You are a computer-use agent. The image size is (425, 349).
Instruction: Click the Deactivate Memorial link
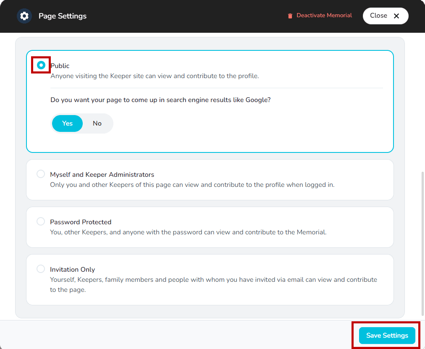tap(324, 15)
